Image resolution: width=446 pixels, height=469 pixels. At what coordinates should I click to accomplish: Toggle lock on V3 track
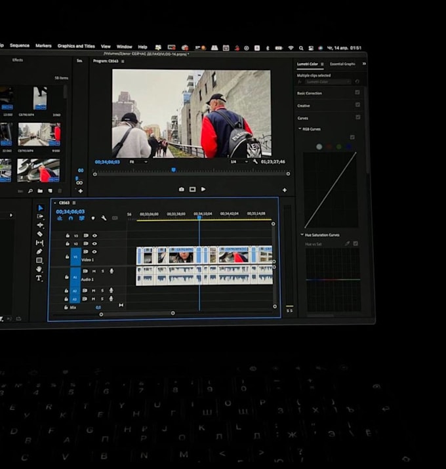click(68, 235)
